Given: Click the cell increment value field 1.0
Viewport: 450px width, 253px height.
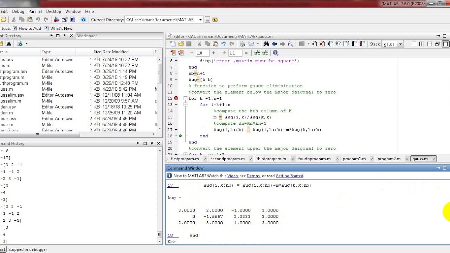Looking at the screenshot, I should point(202,53).
